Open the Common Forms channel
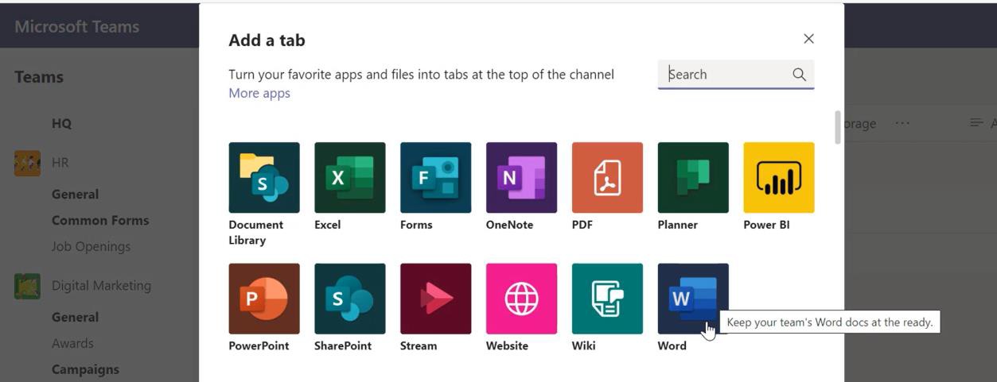 pos(100,220)
